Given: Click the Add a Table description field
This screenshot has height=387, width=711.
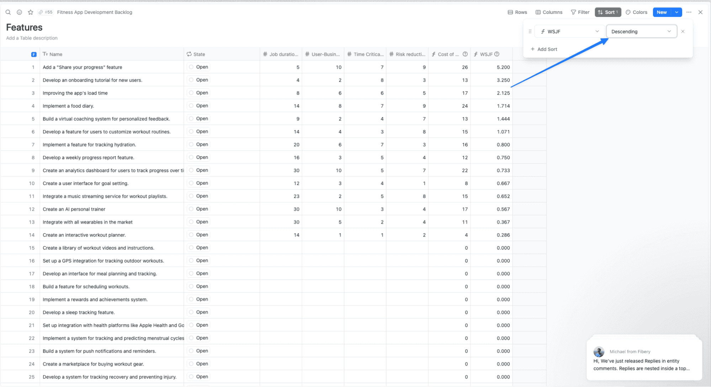Looking at the screenshot, I should pos(32,38).
